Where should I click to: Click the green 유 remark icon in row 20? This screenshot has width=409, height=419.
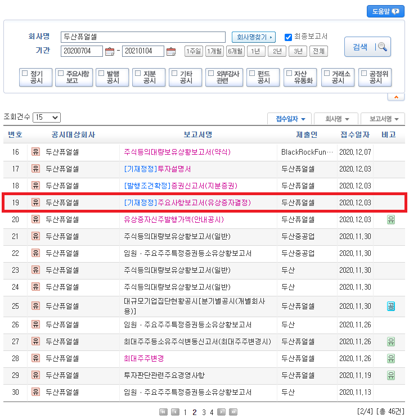391,220
